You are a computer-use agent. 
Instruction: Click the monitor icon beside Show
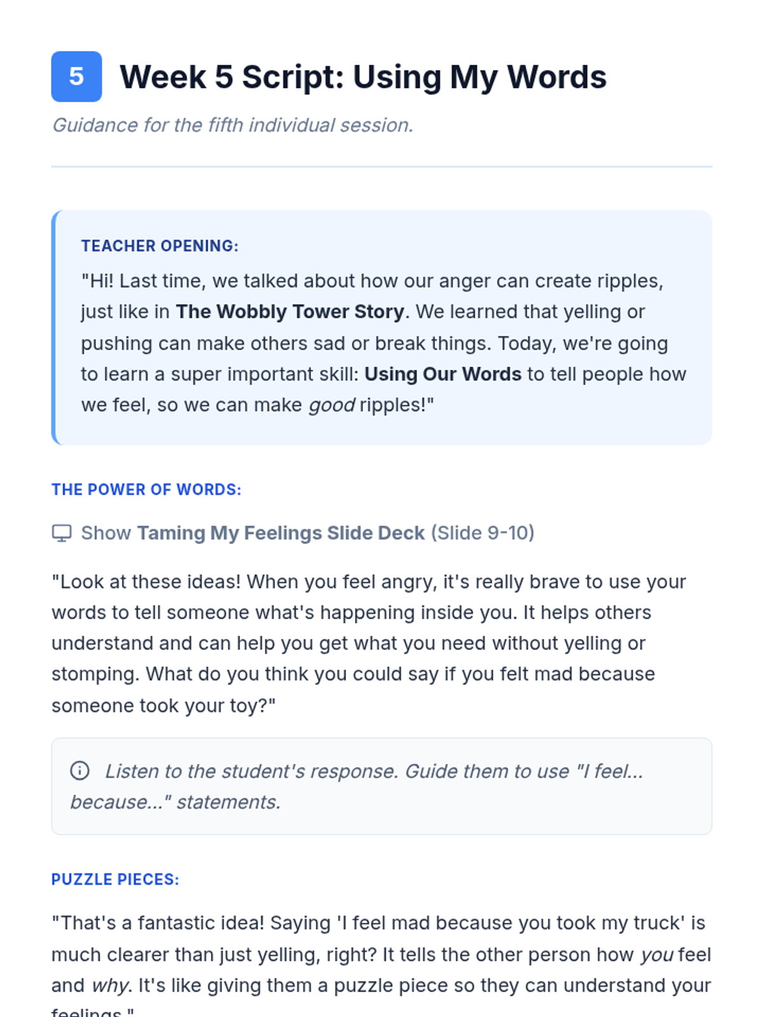coord(62,533)
